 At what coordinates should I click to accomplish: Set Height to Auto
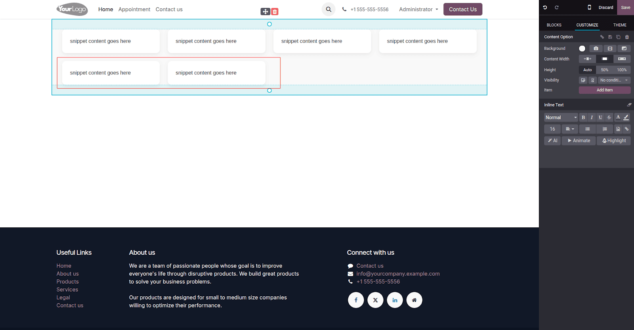coord(587,70)
